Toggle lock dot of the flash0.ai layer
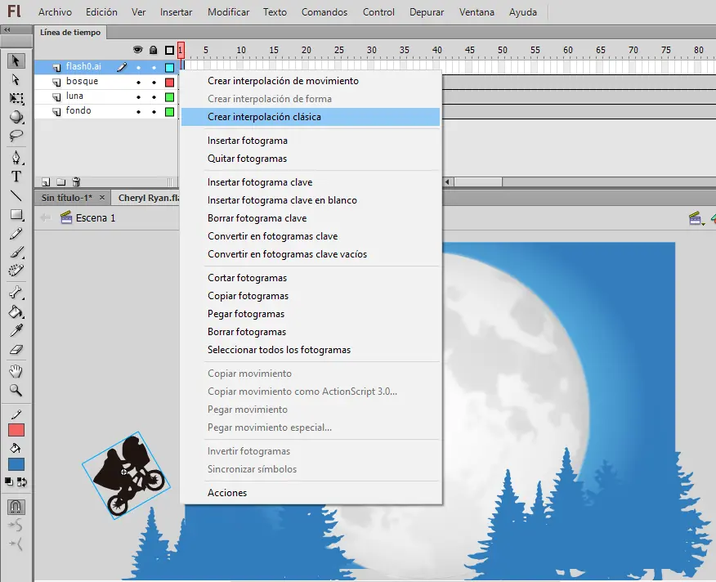 pos(154,68)
